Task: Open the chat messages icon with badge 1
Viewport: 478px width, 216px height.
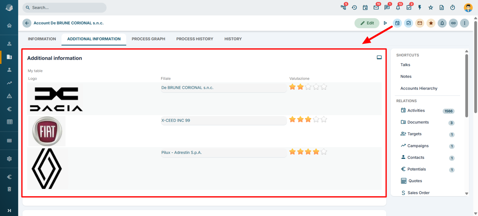Action: (x=387, y=7)
